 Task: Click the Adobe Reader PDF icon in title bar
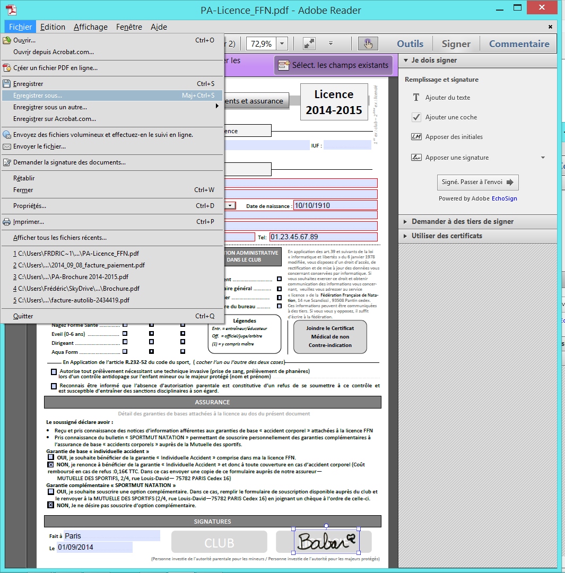pos(11,10)
